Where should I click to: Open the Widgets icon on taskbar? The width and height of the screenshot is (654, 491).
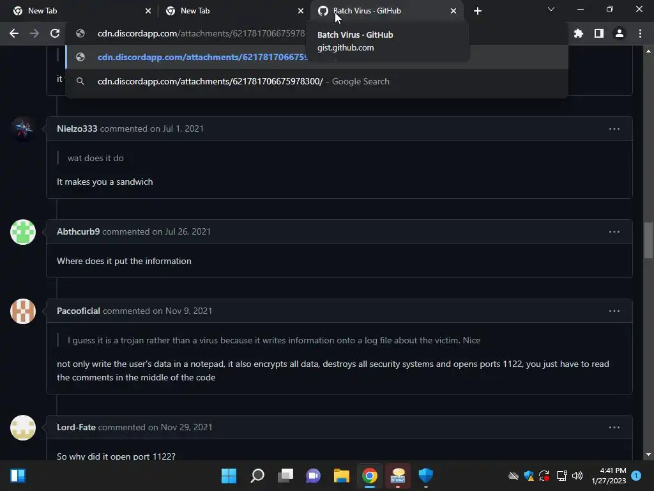point(18,476)
